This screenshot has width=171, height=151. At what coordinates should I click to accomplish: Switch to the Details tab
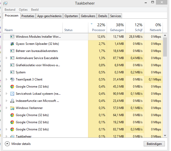(x=103, y=16)
